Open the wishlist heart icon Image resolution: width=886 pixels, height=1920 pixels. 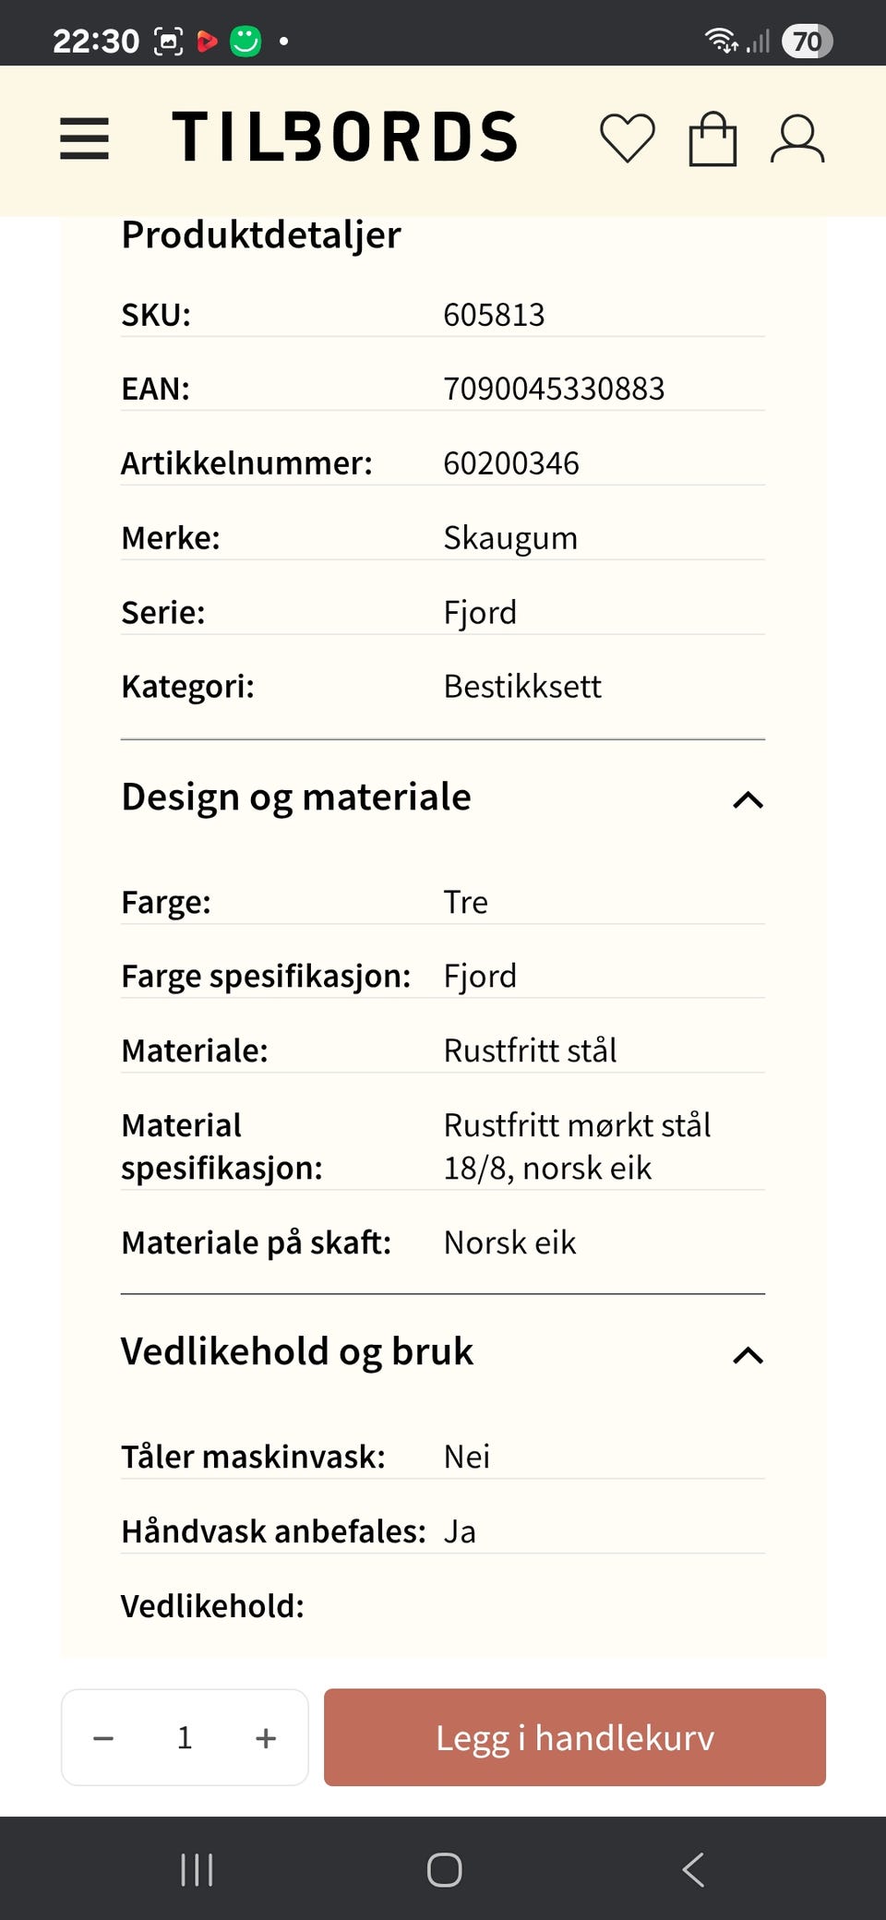(628, 138)
